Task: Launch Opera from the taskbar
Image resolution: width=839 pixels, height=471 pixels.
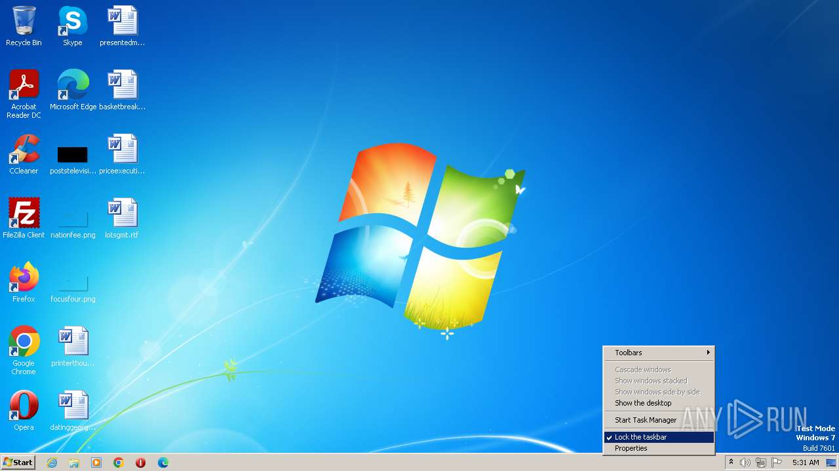Action: point(141,462)
